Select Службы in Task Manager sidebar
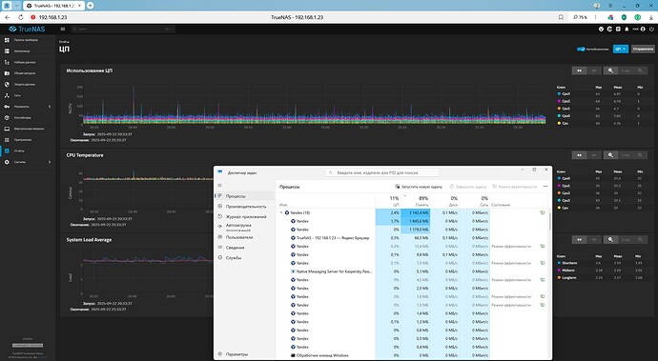This screenshot has height=361, width=658. 245,258
